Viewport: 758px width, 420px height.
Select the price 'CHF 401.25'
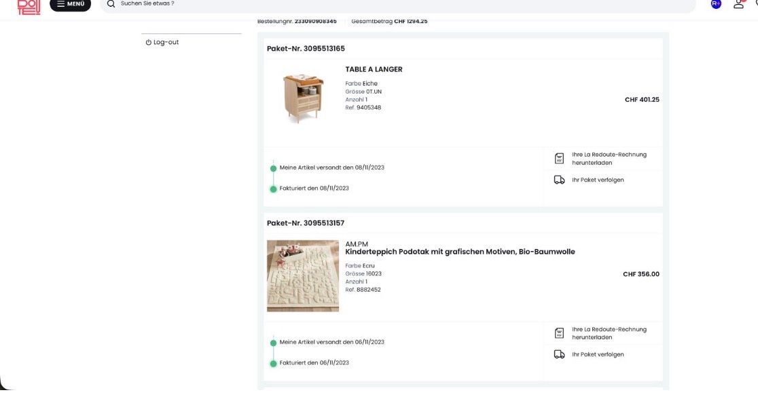point(642,100)
